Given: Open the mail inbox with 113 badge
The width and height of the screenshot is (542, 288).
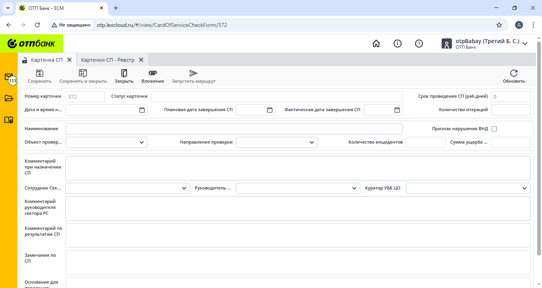Looking at the screenshot, I should tap(9, 77).
